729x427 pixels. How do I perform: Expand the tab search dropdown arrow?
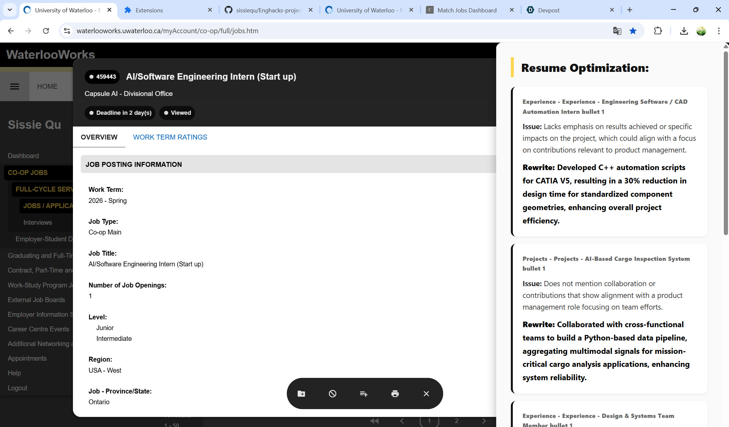[10, 10]
